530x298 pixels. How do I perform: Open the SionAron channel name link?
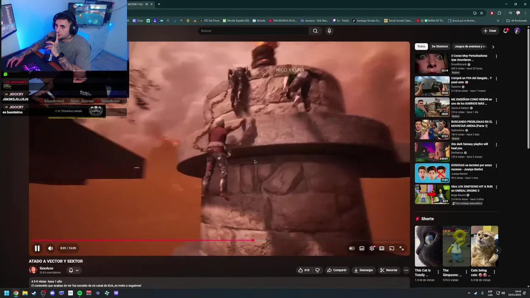point(46,268)
